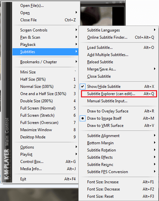
Task: Open Subtitle Explorer (can edit)
Action: [x=119, y=94]
